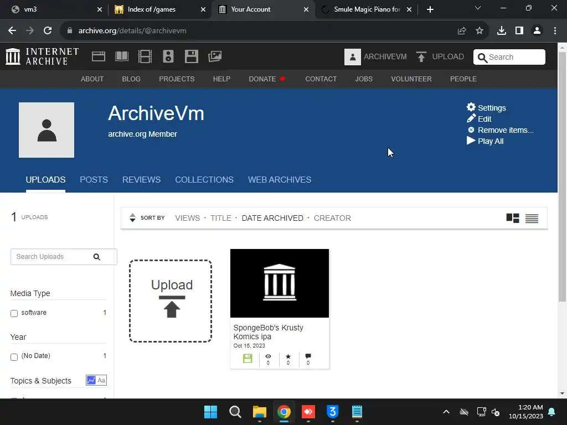This screenshot has width=567, height=425.
Task: Click the Settings gear icon
Action: 471,107
